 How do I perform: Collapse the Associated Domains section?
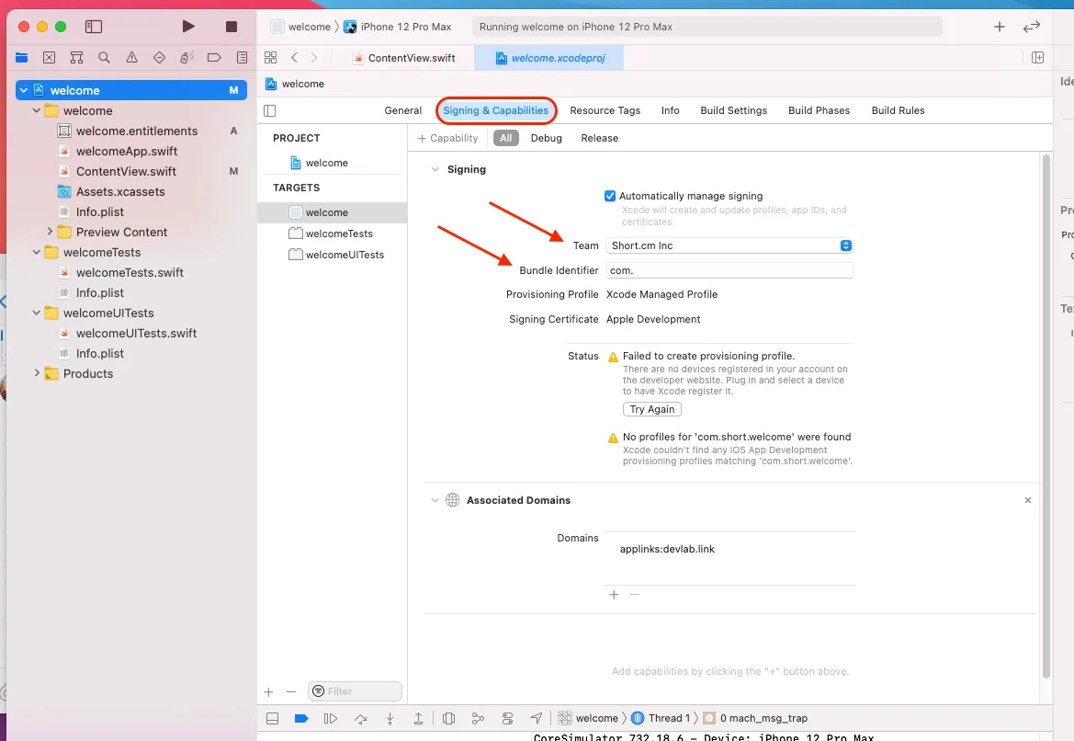click(435, 500)
